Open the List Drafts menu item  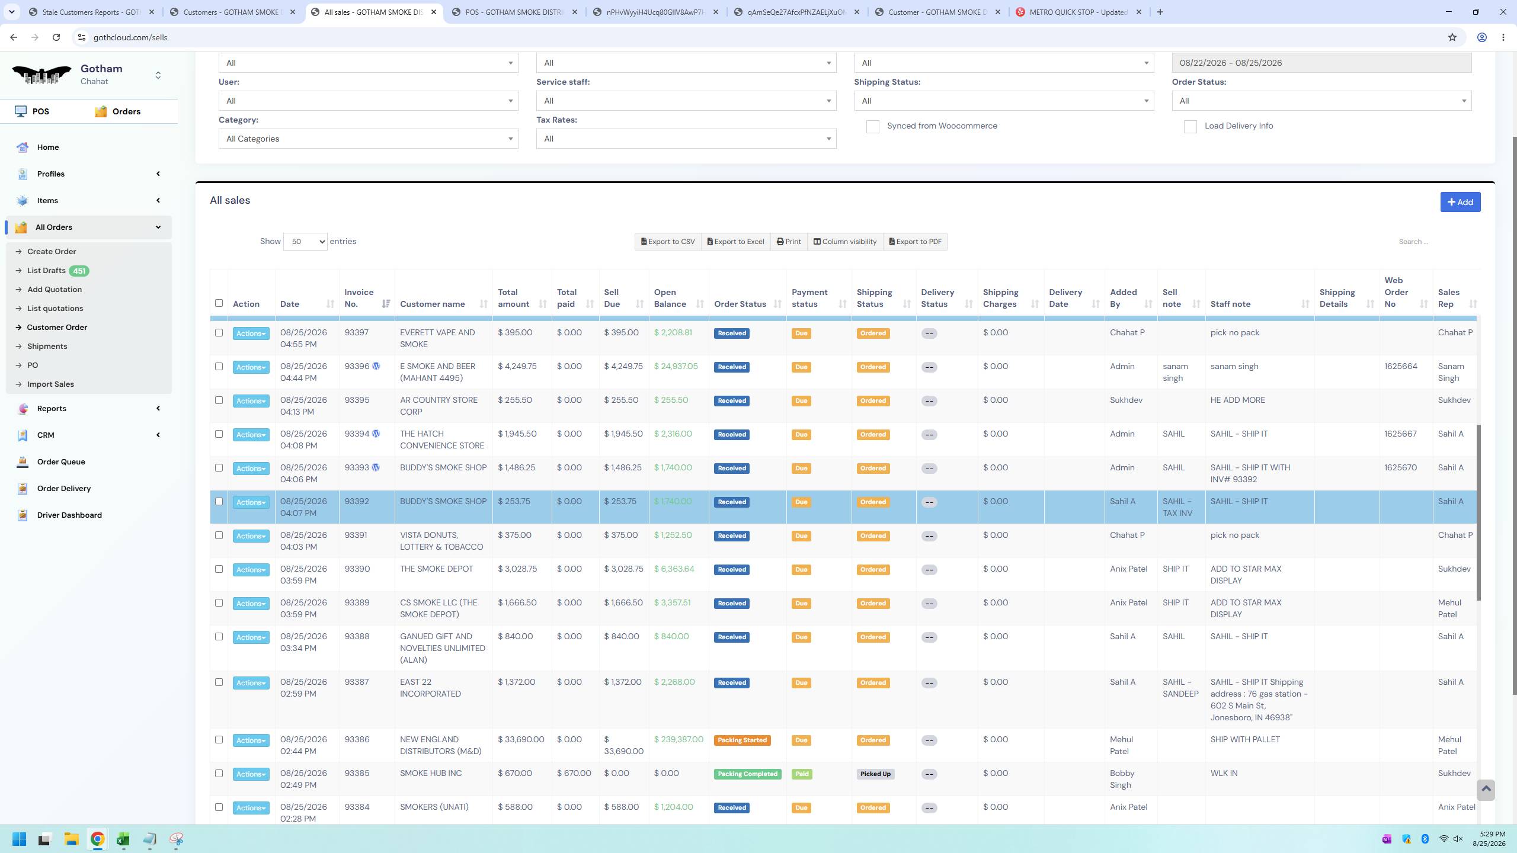[46, 271]
